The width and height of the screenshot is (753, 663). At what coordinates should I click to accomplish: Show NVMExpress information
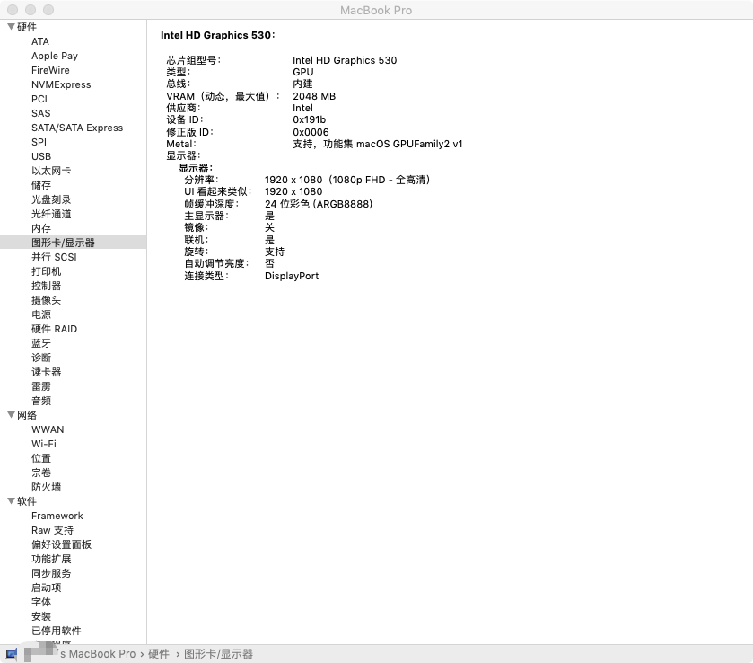pos(61,84)
